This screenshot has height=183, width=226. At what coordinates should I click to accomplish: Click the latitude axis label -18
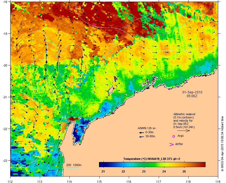(5, 2)
